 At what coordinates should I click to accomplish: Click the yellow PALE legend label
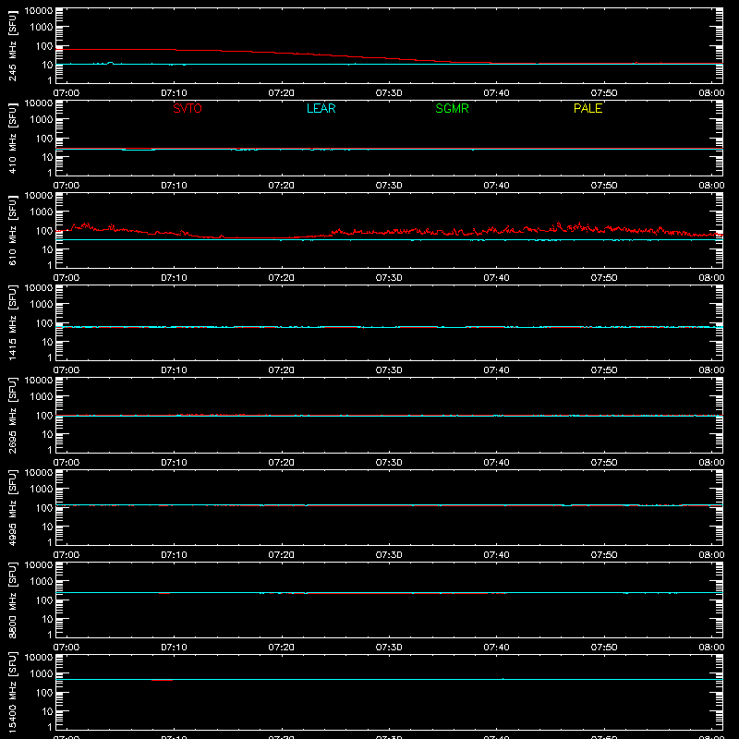(x=588, y=108)
